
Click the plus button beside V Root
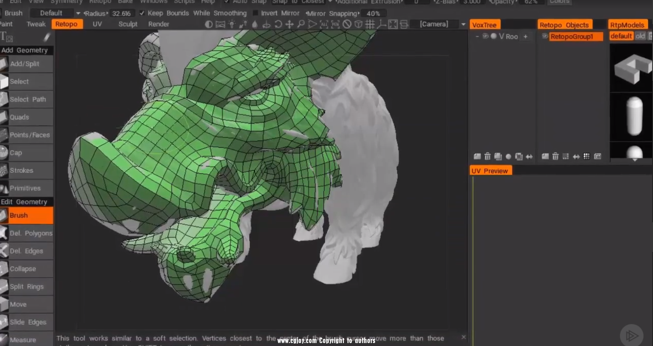click(526, 36)
